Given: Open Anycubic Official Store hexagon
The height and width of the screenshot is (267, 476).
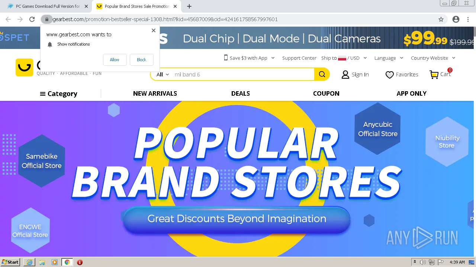Looking at the screenshot, I should (x=378, y=129).
